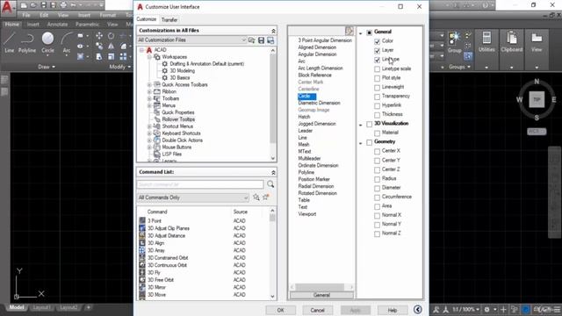
Task: Open the Utilities panel calculator icon
Action: [486, 37]
